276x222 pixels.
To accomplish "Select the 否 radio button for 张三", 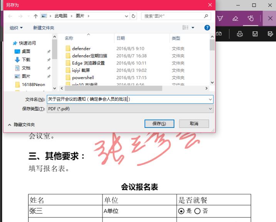I will (197, 211).
